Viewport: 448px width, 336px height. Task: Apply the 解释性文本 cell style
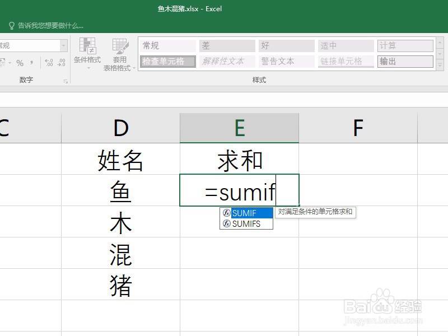click(x=227, y=62)
